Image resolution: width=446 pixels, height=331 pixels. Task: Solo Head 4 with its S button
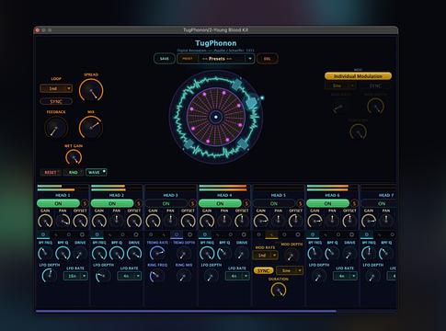coord(246,203)
